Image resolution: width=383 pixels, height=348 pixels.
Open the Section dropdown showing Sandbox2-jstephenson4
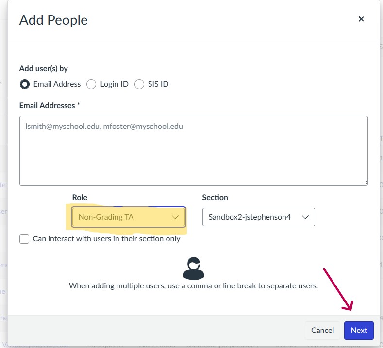258,217
